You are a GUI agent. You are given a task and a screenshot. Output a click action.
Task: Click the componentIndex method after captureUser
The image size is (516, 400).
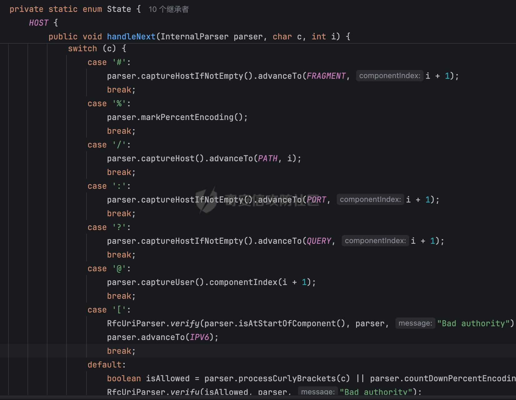tap(243, 282)
